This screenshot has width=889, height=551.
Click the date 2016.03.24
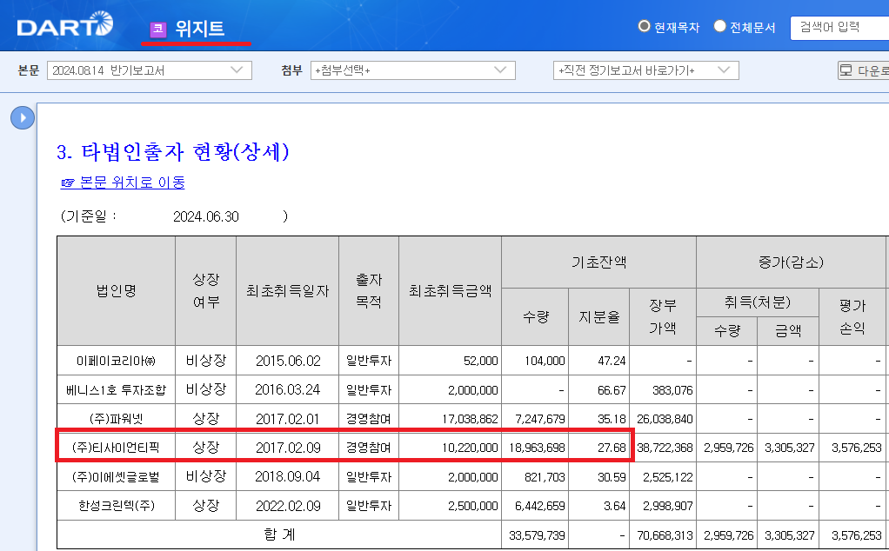[287, 389]
